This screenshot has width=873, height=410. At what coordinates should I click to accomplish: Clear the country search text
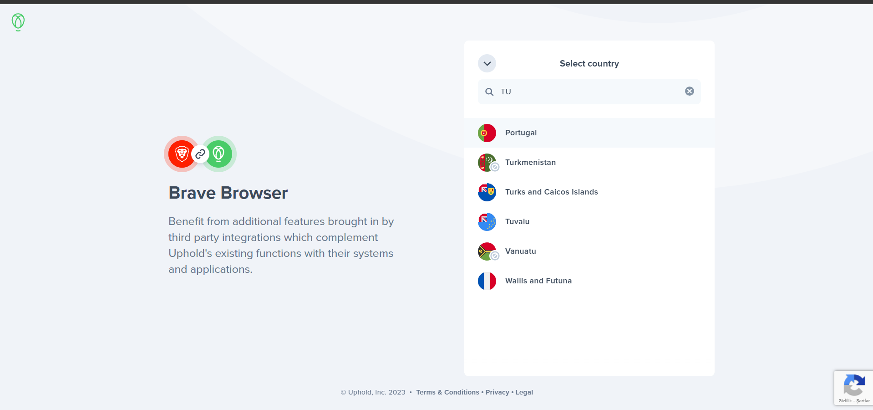[690, 91]
